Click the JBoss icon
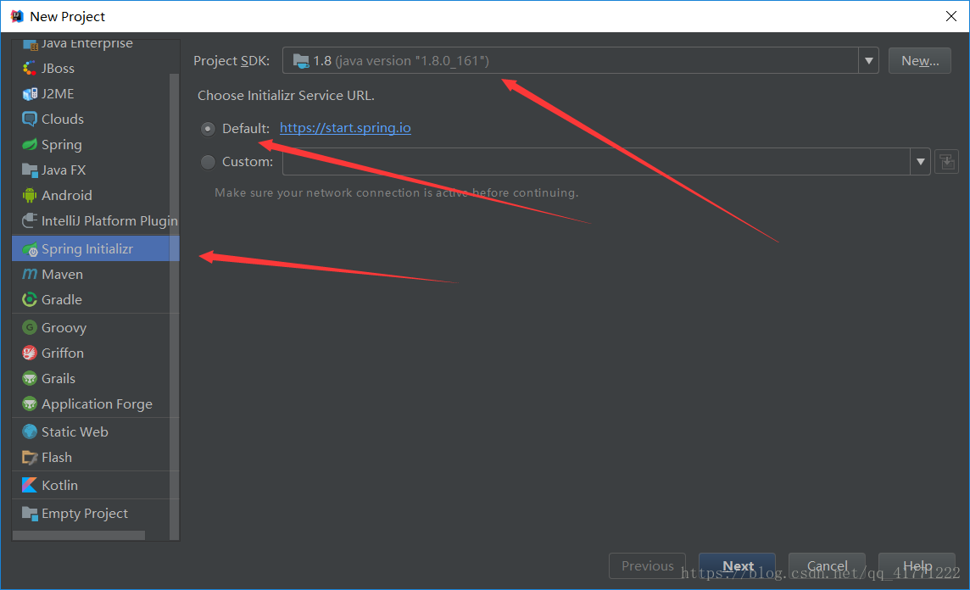The image size is (970, 590). [30, 69]
